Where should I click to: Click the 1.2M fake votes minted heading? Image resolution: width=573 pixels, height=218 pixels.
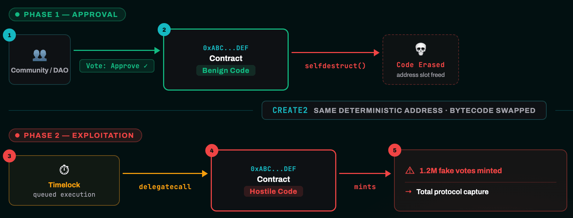point(460,171)
